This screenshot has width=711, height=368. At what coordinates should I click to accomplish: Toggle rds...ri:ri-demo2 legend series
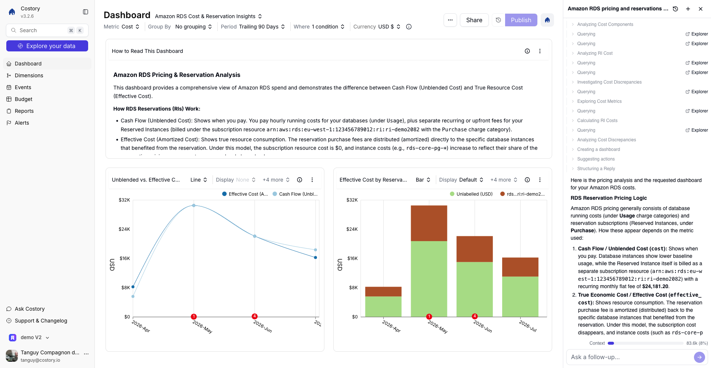tap(523, 194)
